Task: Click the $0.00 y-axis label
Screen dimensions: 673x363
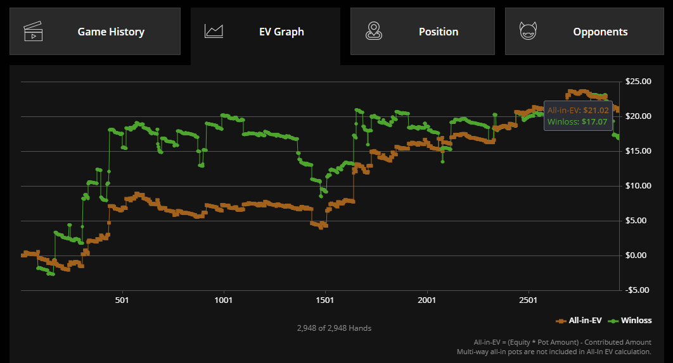Action: tap(636, 255)
